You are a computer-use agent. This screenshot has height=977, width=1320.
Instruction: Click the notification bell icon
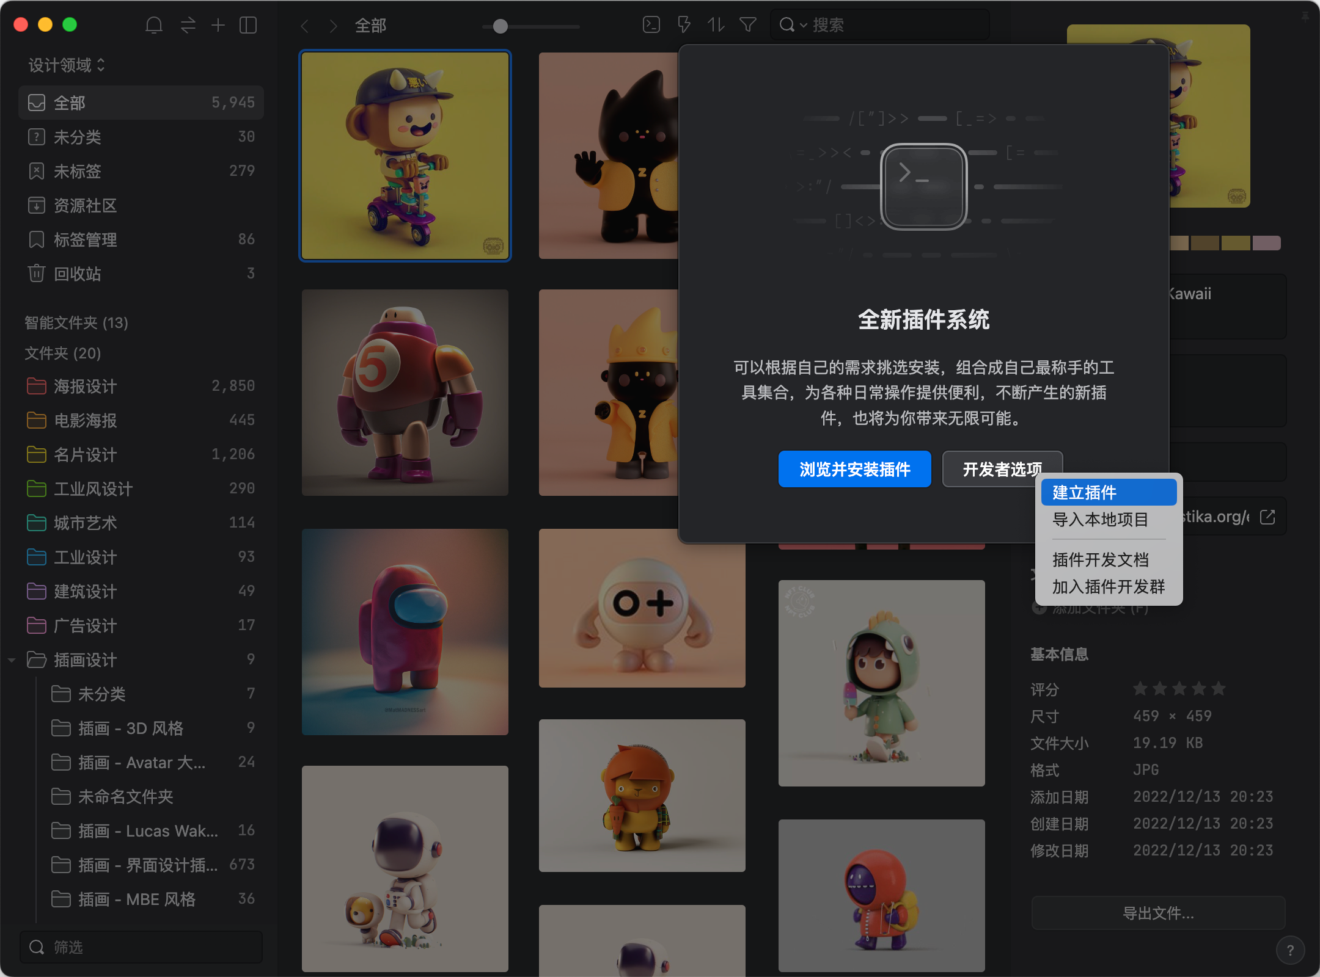(x=154, y=25)
